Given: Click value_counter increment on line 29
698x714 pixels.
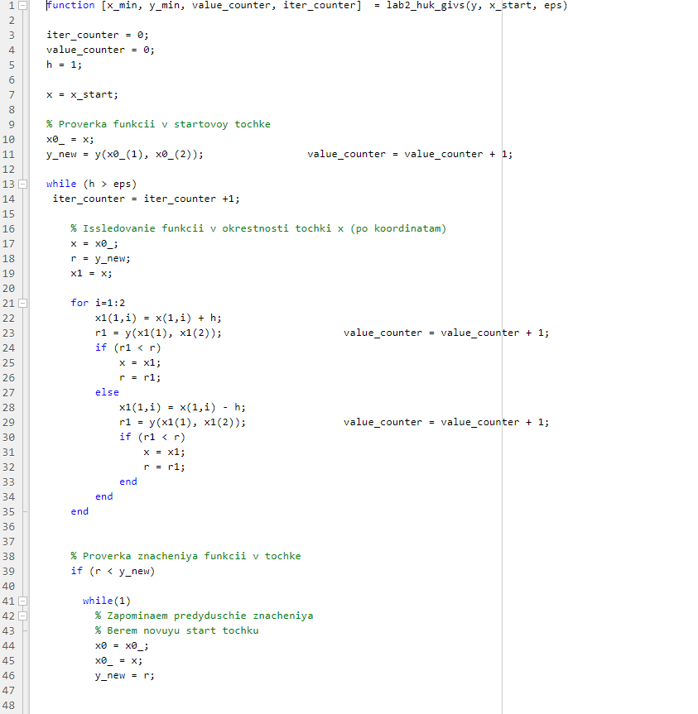Looking at the screenshot, I should click(446, 423).
